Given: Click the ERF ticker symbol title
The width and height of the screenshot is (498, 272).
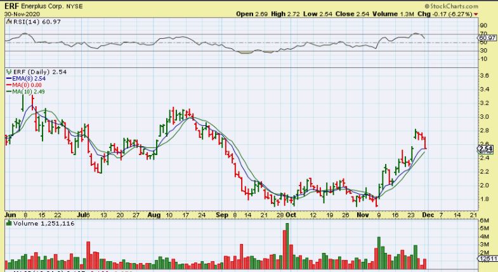Looking at the screenshot, I should pos(11,6).
